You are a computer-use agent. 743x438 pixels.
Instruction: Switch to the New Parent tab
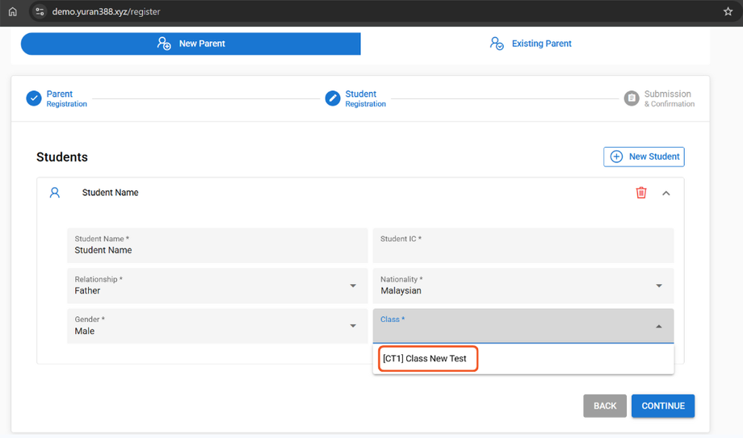(191, 44)
